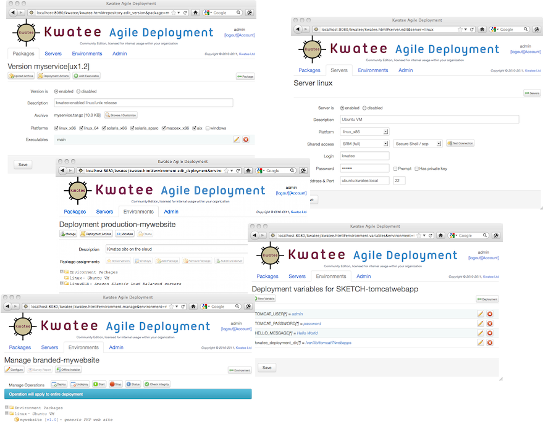The width and height of the screenshot is (543, 424).
Task: Open Admin tab in Server linux window
Action: [405, 70]
